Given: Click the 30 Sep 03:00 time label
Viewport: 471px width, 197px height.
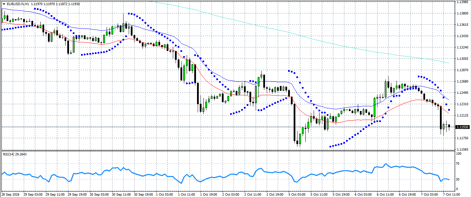Looking at the screenshot, I should click(99, 194).
